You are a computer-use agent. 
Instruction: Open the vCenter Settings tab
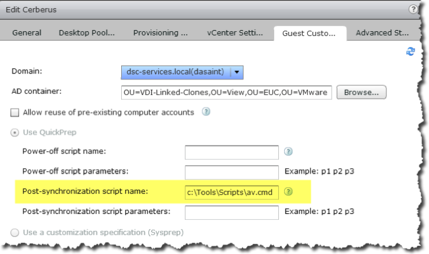[235, 33]
